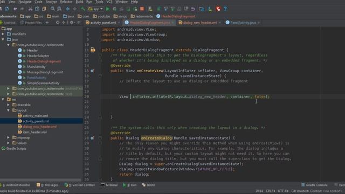Click the Undo arrow in the toolbar
Viewport: 345px width, 194px height.
point(15,9)
